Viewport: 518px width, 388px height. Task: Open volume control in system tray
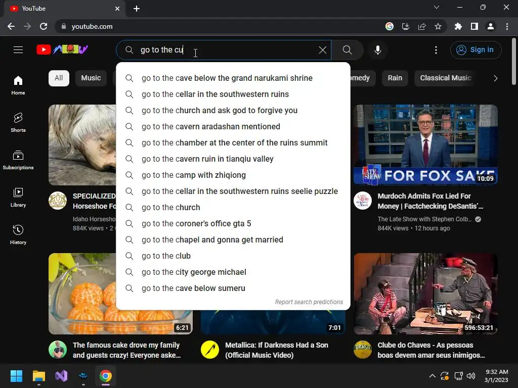tap(471, 376)
